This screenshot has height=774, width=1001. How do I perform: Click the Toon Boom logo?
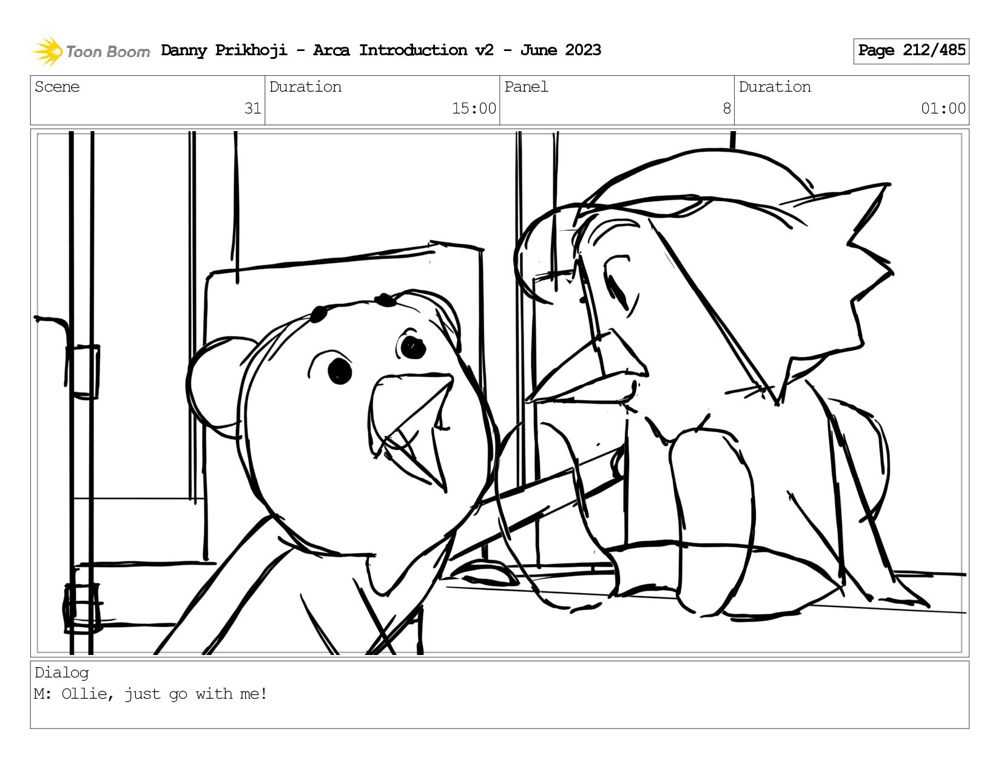pyautogui.click(x=91, y=51)
